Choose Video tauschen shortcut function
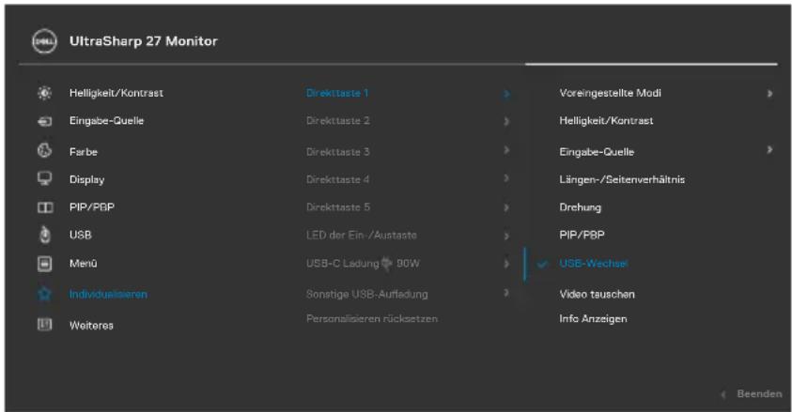Viewport: 792px width, 412px height. [597, 295]
